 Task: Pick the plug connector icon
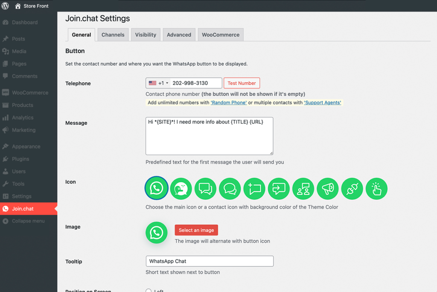tap(352, 189)
